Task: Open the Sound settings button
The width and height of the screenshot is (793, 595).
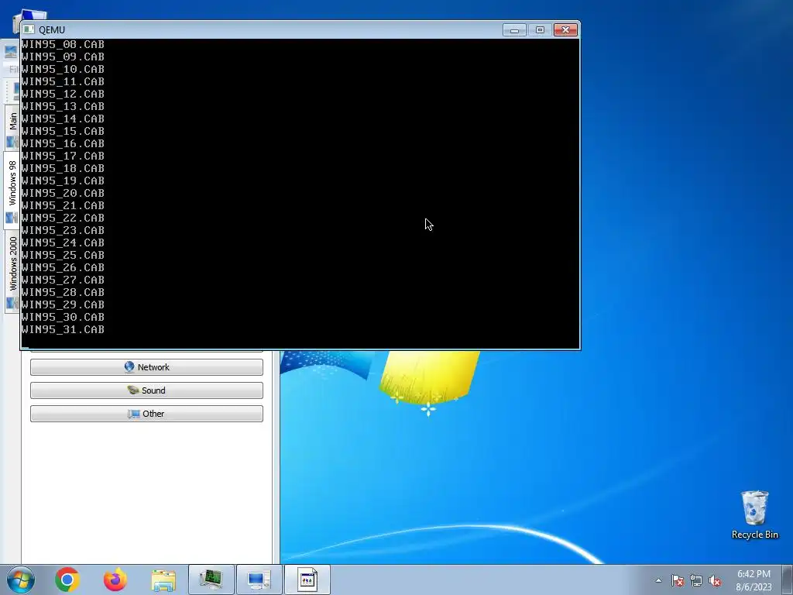Action: tap(146, 390)
